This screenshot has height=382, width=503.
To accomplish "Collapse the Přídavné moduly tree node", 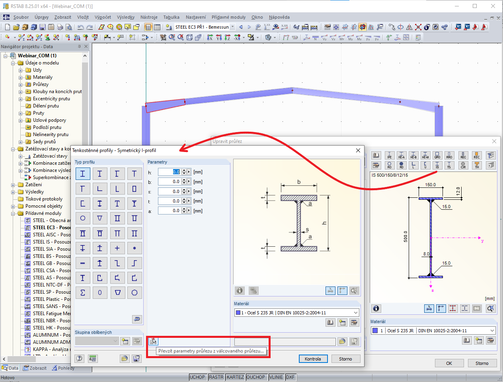I will click(x=13, y=214).
